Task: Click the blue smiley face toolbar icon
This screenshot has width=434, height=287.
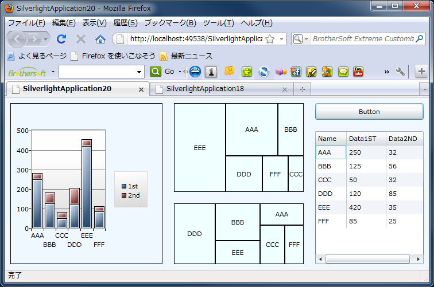Action: click(x=195, y=72)
